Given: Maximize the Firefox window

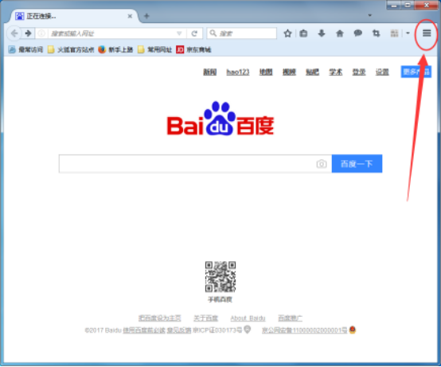Looking at the screenshot, I should [408, 5].
